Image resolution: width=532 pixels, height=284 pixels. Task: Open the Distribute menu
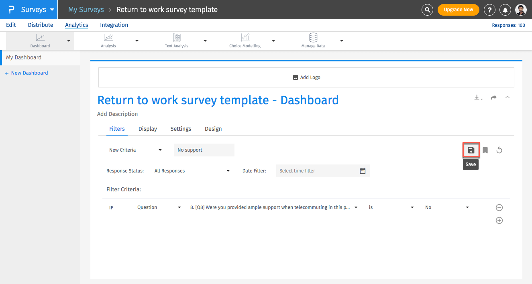40,25
